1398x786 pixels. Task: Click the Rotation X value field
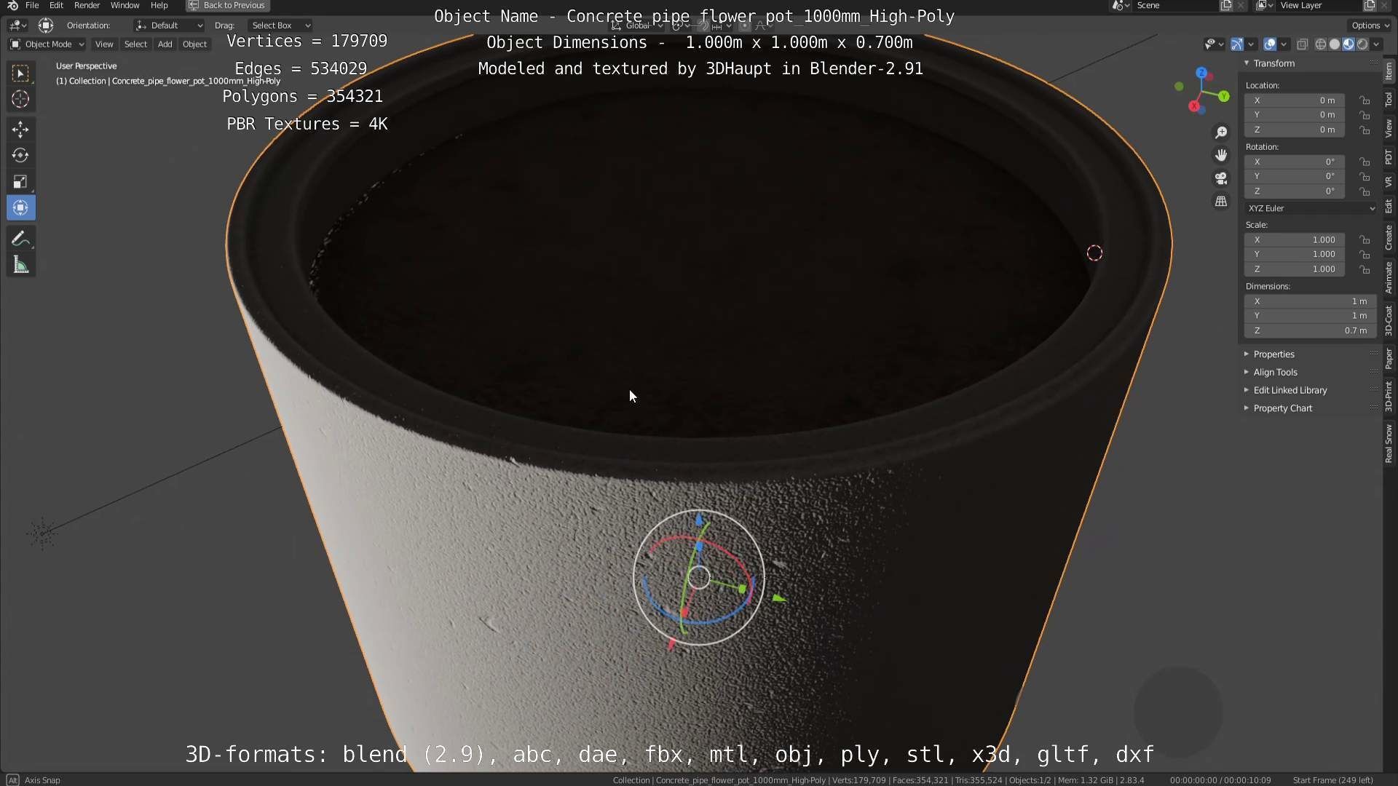point(1295,162)
